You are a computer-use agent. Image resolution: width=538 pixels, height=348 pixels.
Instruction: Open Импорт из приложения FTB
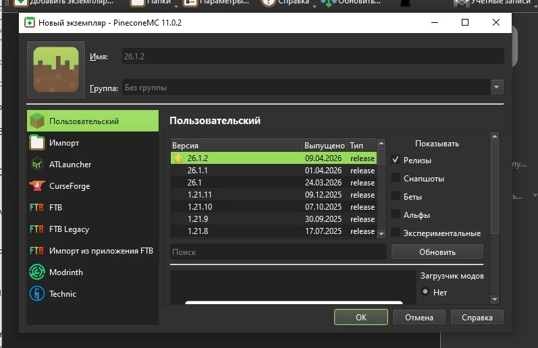coord(92,251)
